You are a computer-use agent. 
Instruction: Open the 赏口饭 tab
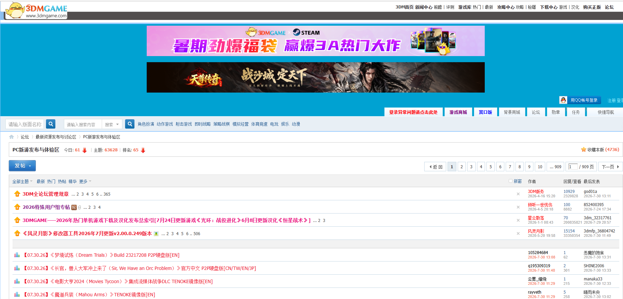[x=485, y=112]
